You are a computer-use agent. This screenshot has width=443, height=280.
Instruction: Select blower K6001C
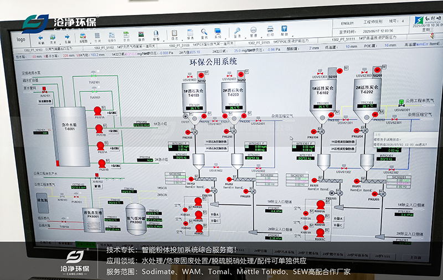coord(320,233)
